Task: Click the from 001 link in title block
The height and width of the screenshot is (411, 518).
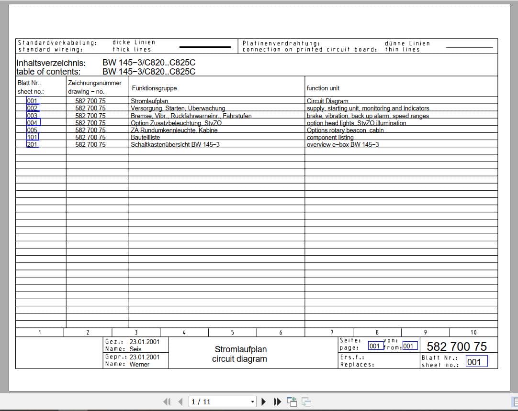Action: (x=410, y=346)
